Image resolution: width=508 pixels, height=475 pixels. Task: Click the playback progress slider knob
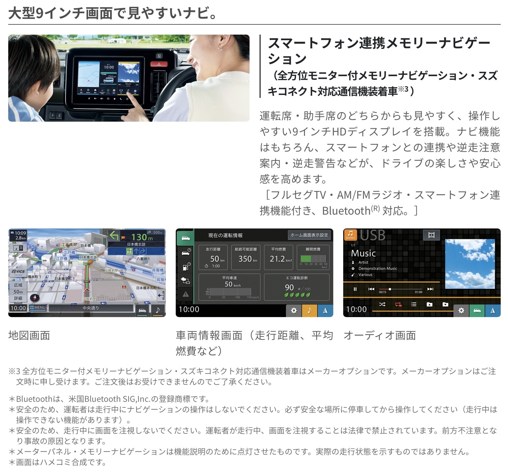point(390,289)
